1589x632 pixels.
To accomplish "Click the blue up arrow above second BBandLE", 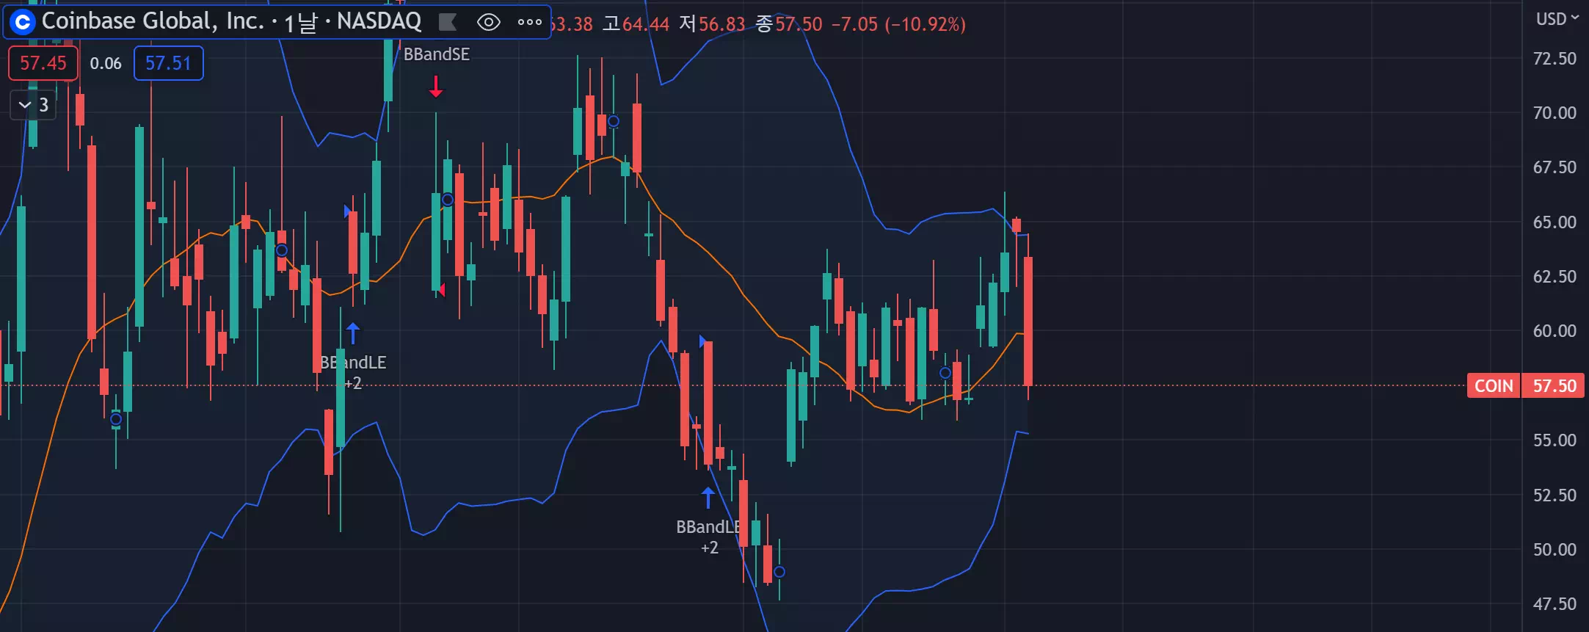I will pyautogui.click(x=708, y=498).
